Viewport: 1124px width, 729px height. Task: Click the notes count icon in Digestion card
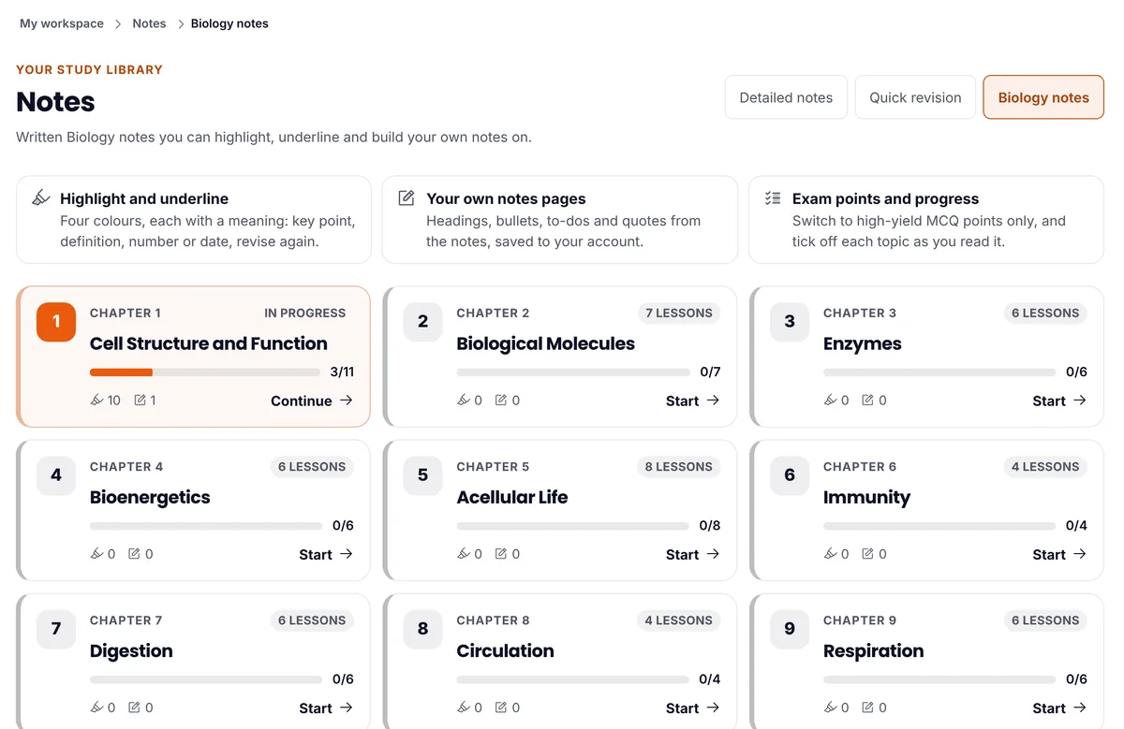(134, 707)
